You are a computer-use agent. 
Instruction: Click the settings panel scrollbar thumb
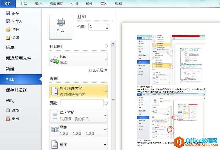pos(113,100)
